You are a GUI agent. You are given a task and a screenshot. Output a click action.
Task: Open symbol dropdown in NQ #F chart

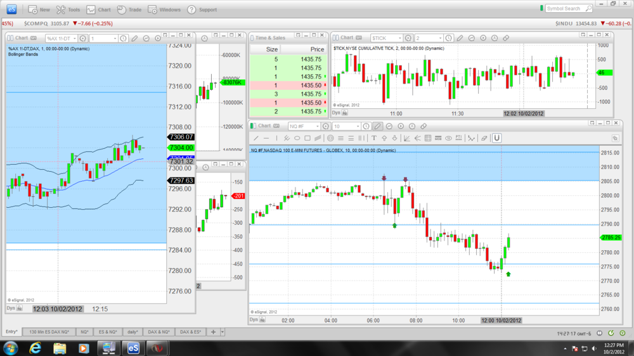click(x=318, y=127)
